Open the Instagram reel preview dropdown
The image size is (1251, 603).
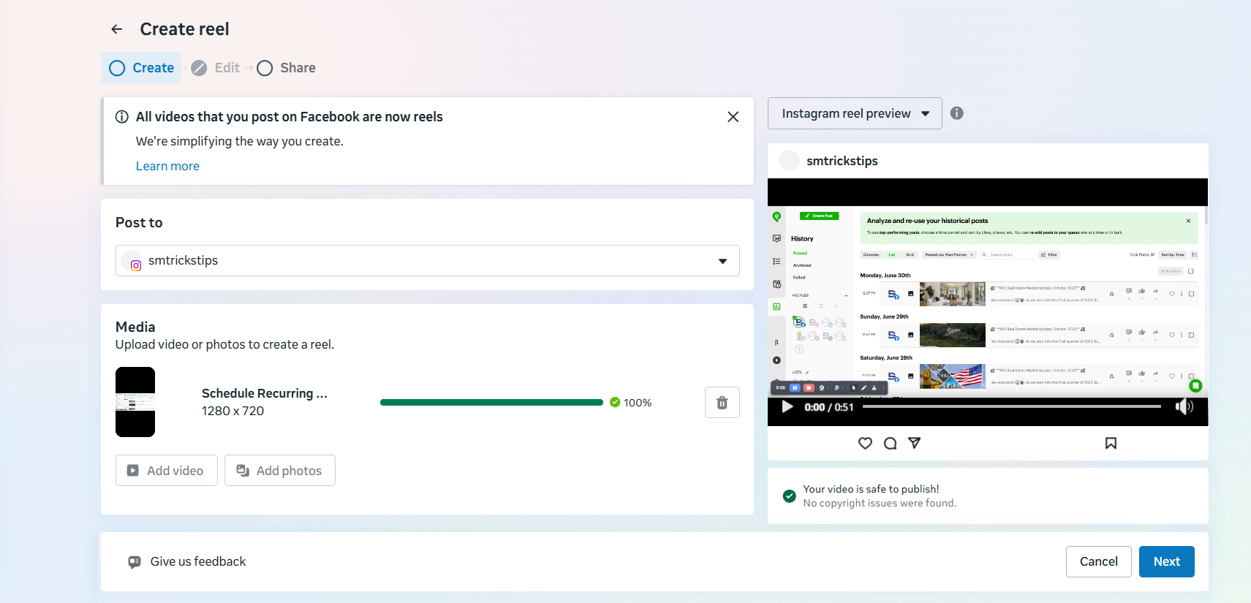tap(855, 113)
